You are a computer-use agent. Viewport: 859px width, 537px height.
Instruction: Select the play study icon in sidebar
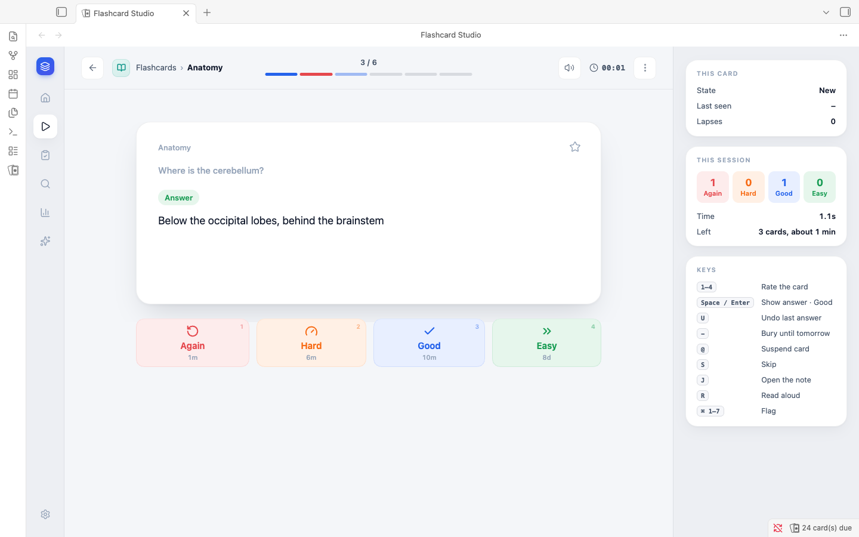point(45,126)
